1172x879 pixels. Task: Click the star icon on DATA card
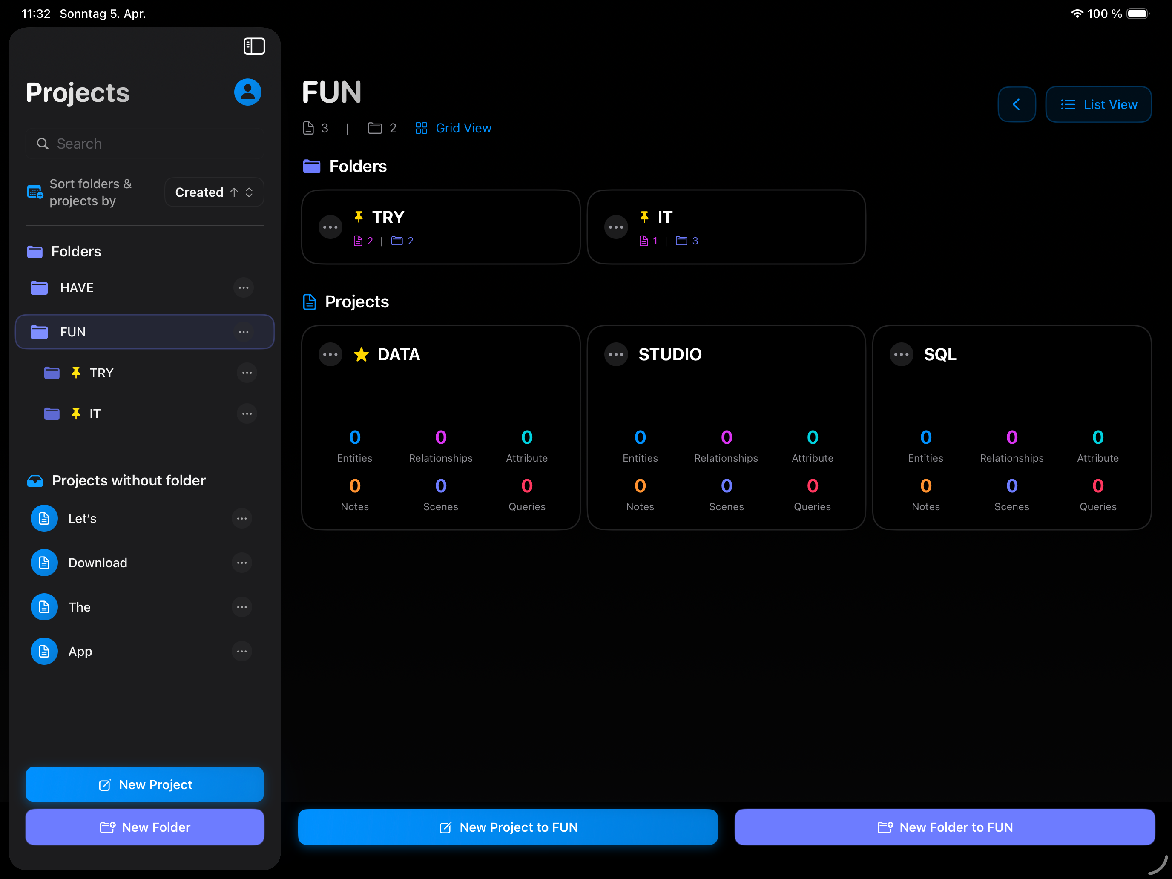(x=361, y=354)
